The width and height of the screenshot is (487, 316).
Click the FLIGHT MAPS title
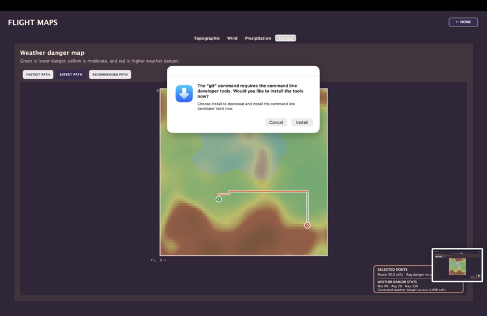[33, 22]
